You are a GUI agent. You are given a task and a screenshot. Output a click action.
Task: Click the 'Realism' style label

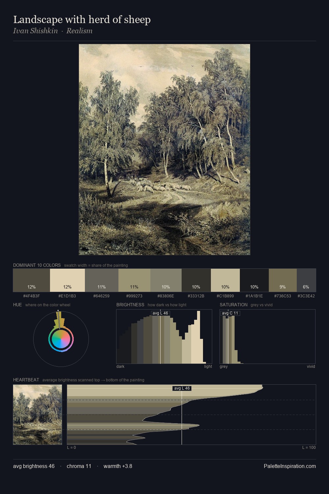click(79, 31)
